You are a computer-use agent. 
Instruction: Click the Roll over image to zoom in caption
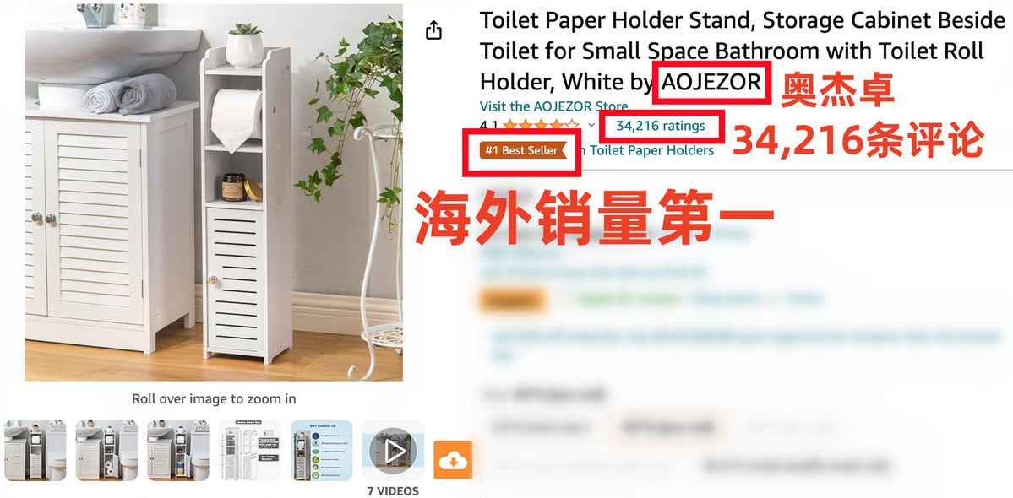point(214,398)
